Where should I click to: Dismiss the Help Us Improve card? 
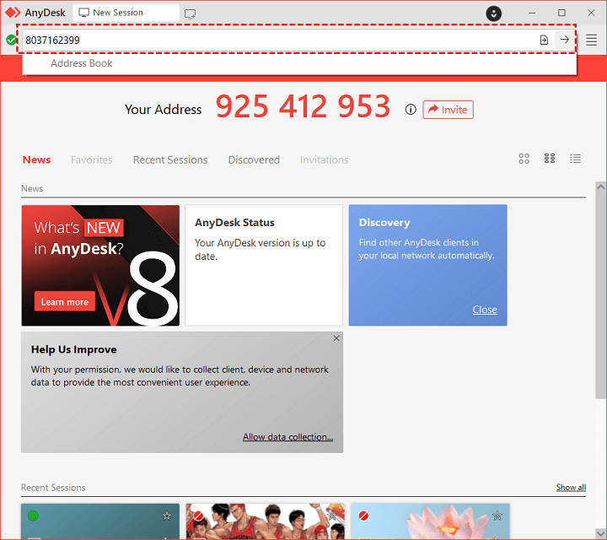click(x=336, y=338)
